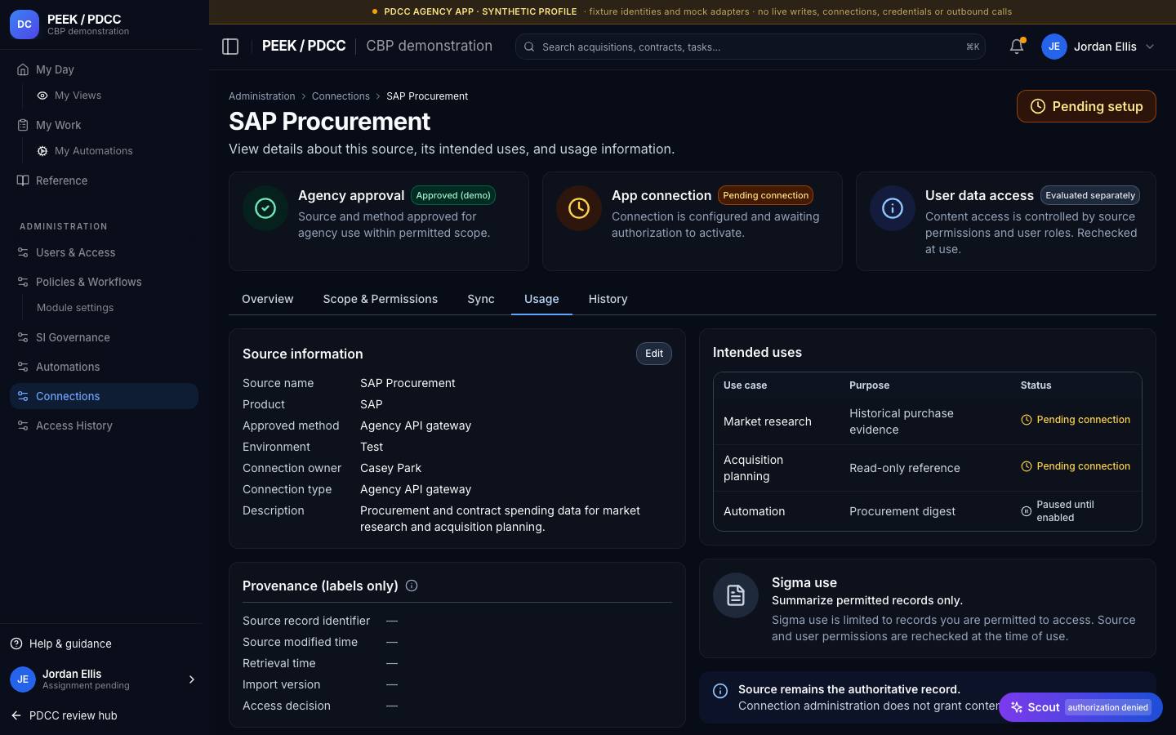
Task: Open Reference book icon
Action: 23,180
